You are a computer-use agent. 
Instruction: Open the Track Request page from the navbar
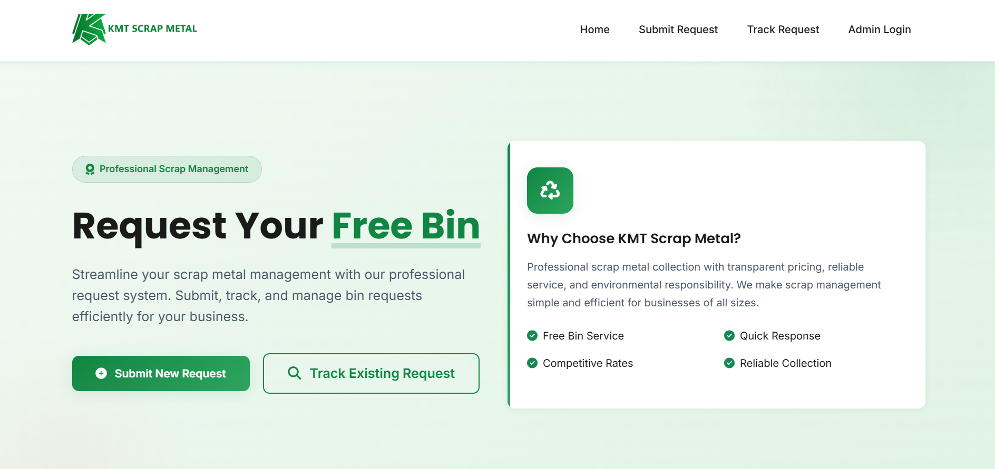pyautogui.click(x=783, y=29)
